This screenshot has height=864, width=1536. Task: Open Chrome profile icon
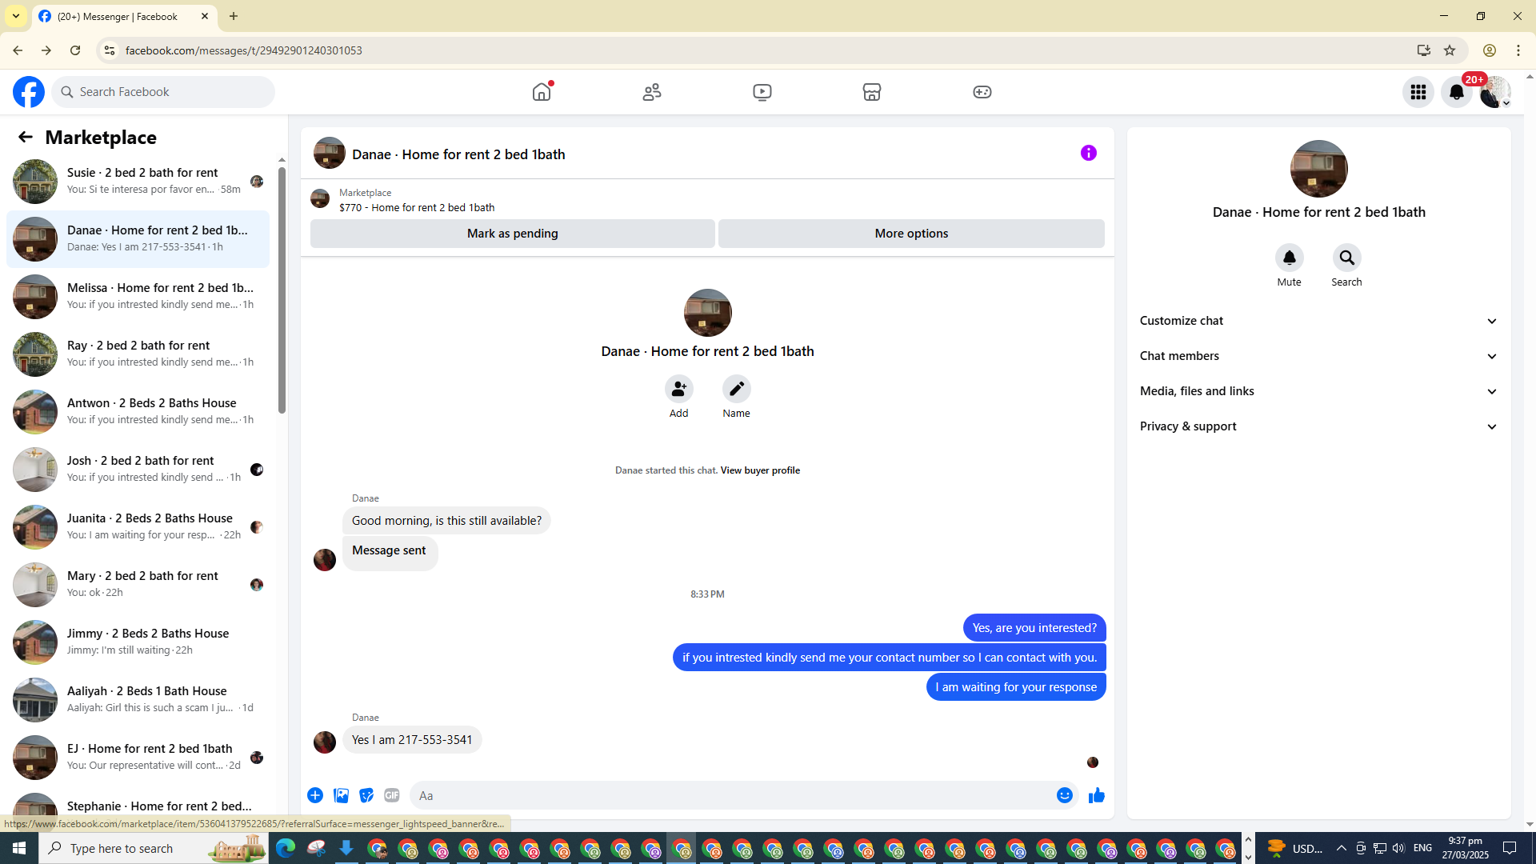click(x=1490, y=50)
